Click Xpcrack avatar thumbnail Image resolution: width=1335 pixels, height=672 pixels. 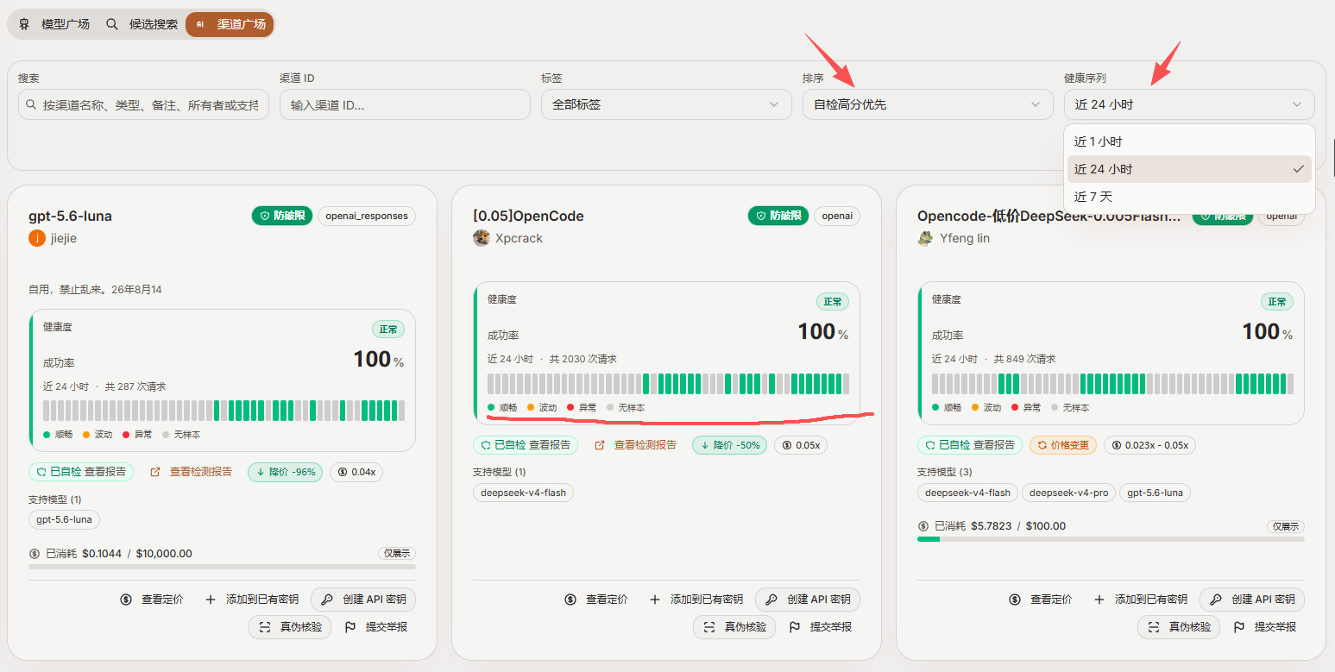pyautogui.click(x=482, y=238)
